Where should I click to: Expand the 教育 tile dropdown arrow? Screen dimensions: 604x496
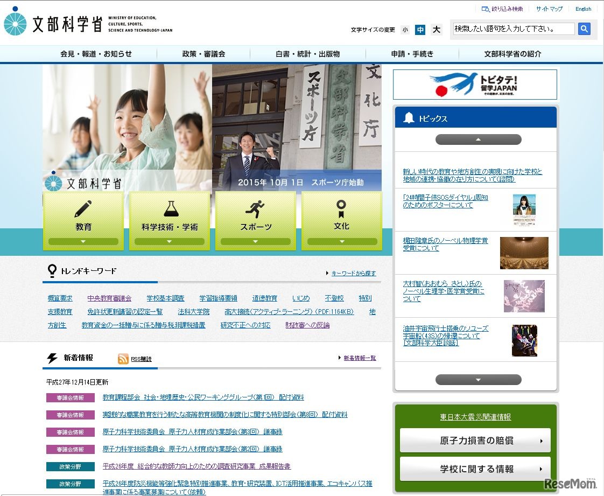tap(83, 242)
